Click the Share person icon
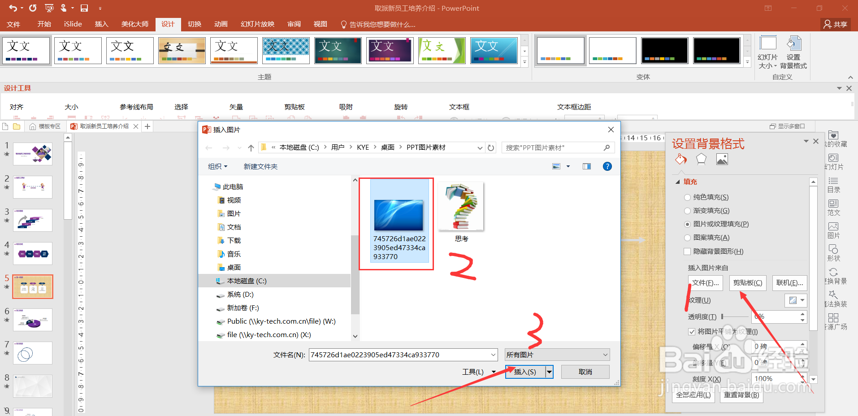858x416 pixels. [x=828, y=24]
